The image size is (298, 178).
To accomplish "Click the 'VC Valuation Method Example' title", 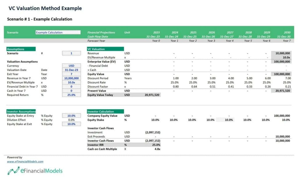I will [45, 8].
